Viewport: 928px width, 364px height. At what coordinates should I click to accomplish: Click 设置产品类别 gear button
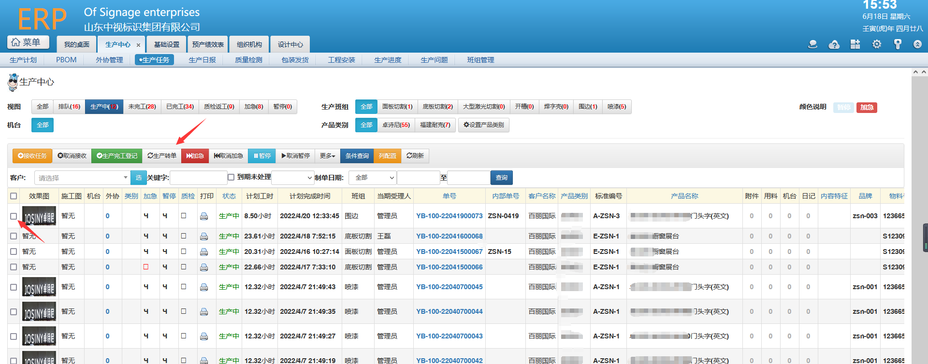coord(483,125)
